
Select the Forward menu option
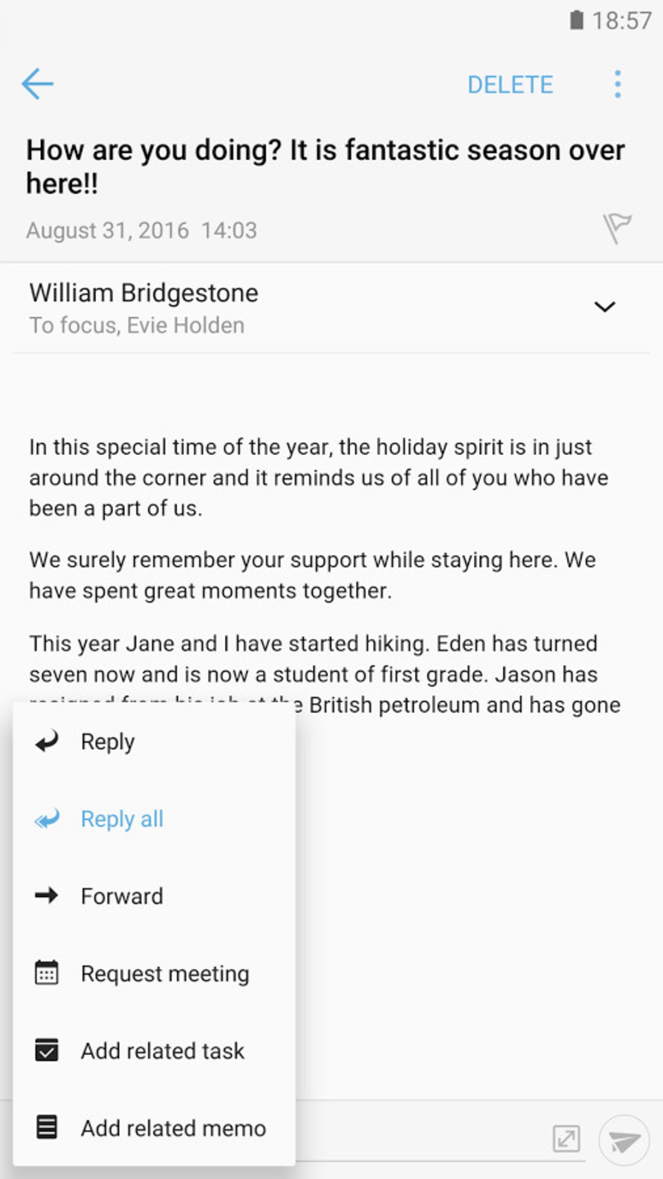pyautogui.click(x=122, y=896)
